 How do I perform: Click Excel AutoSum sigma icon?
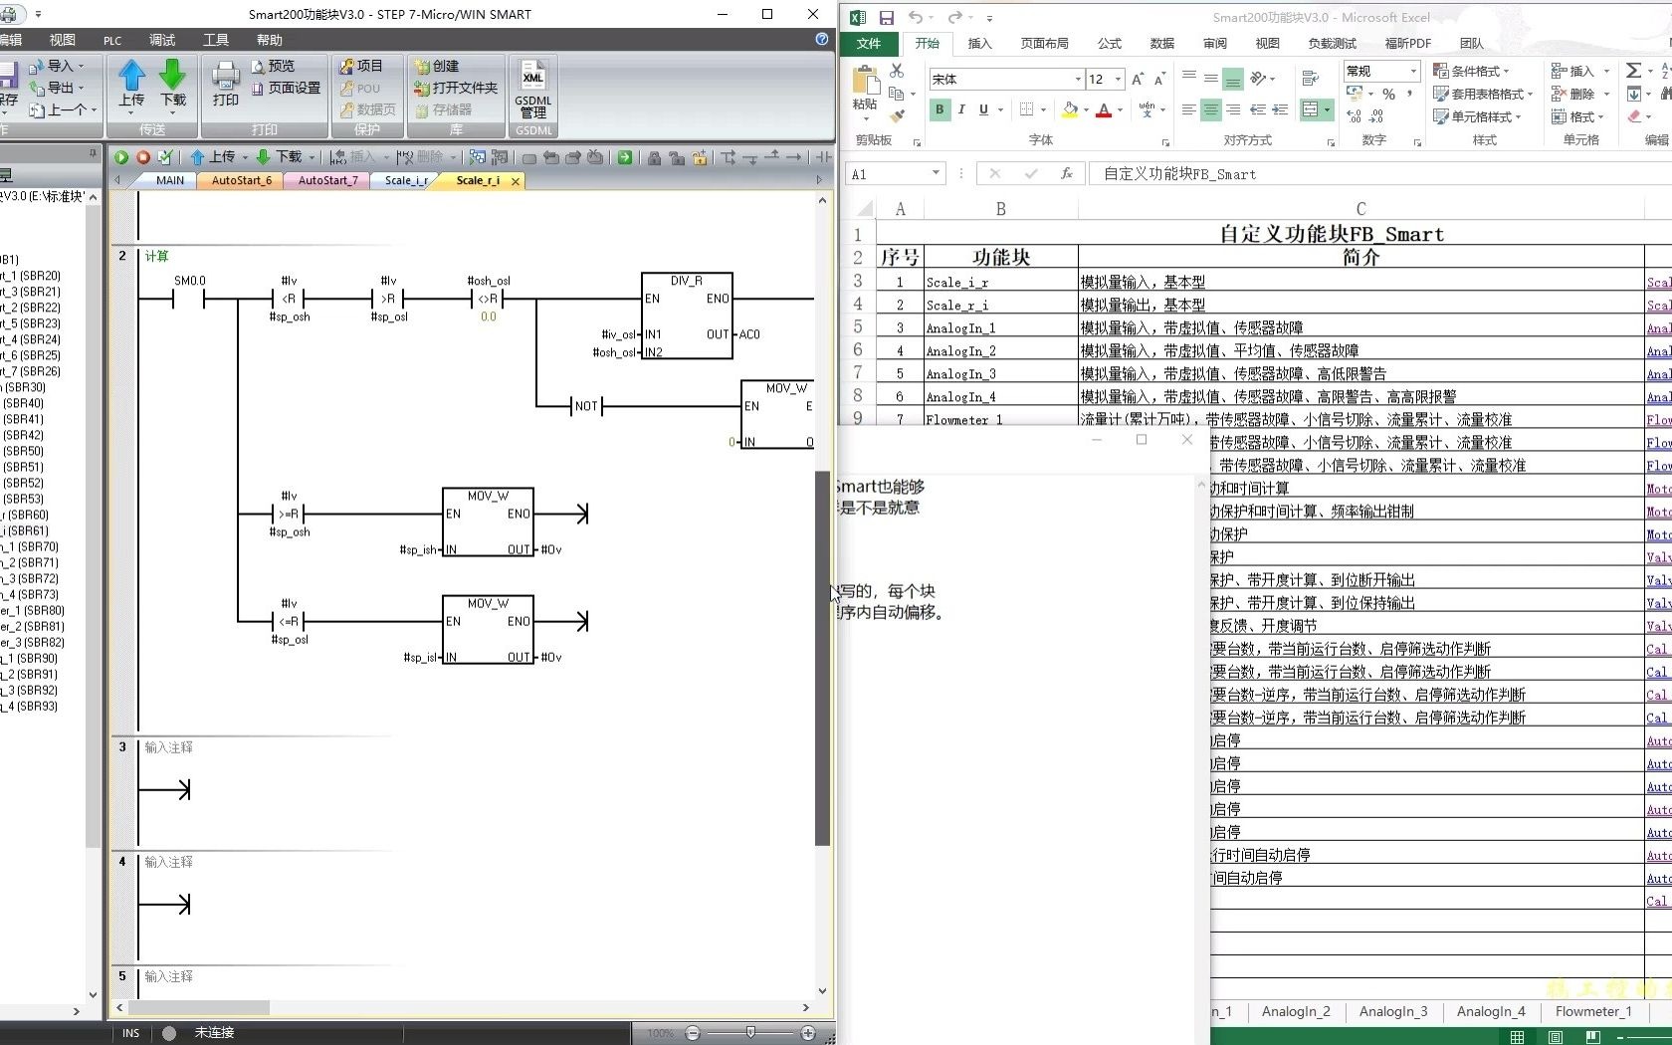pos(1633,71)
